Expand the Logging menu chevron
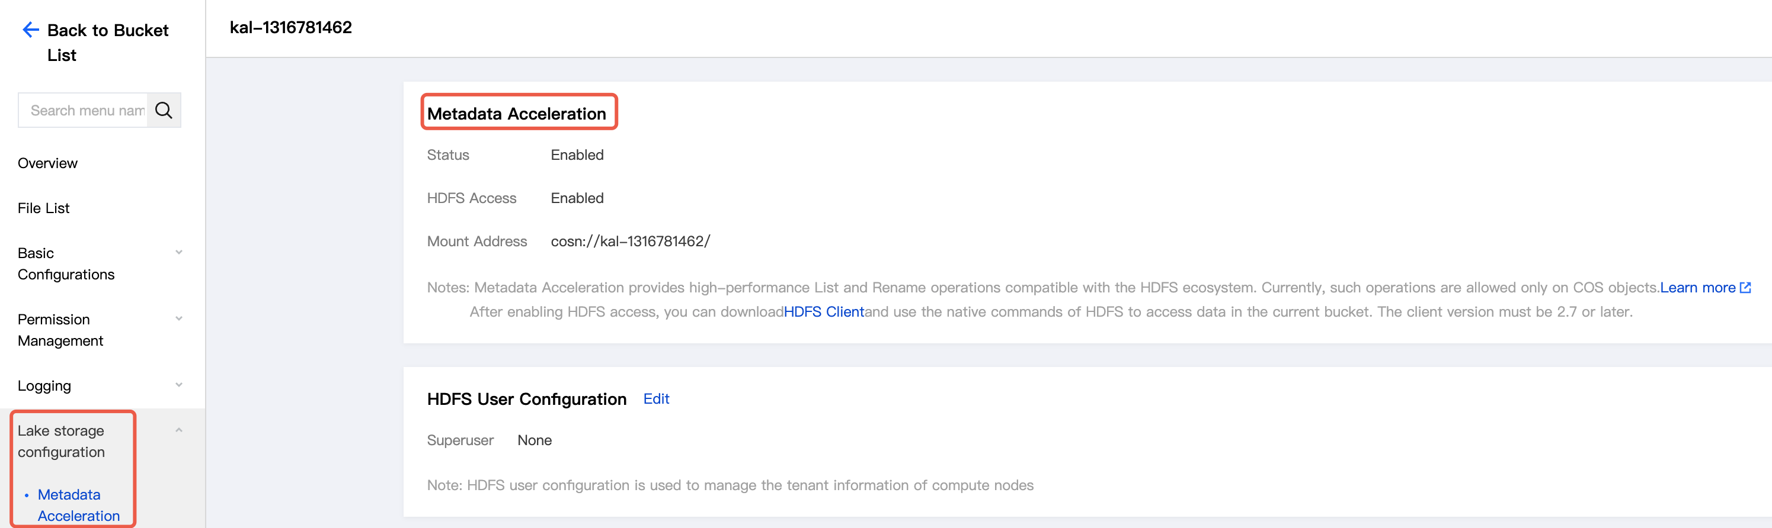The width and height of the screenshot is (1772, 528). [179, 385]
